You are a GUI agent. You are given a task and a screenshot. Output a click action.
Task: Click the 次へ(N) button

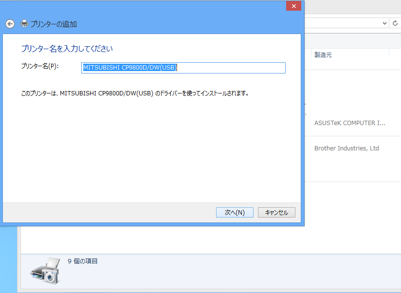tap(235, 213)
